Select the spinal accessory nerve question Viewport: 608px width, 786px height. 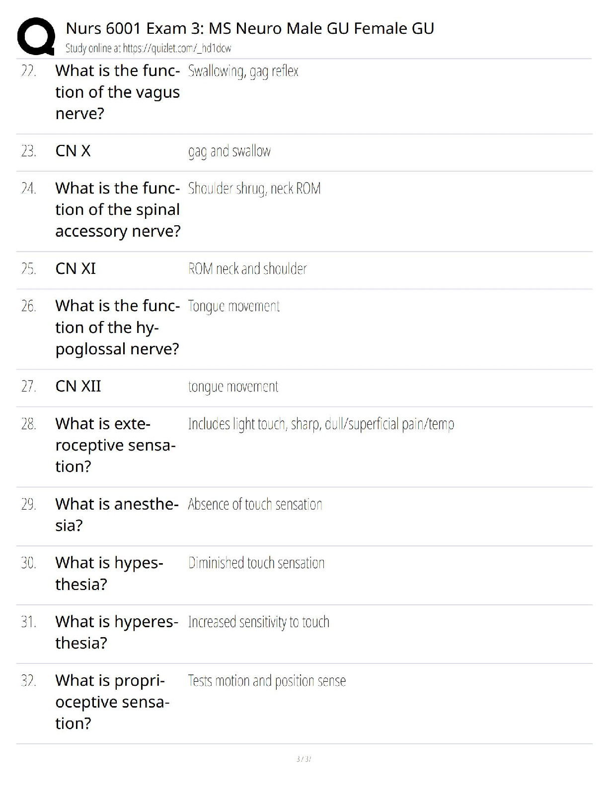[118, 210]
